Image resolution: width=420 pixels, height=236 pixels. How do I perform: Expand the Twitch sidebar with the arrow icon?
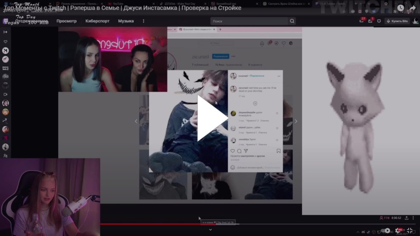tap(6, 32)
